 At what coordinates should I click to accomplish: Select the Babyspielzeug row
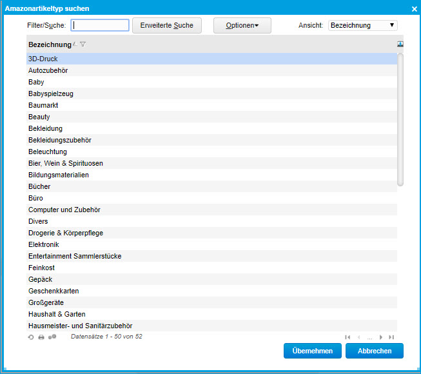coord(211,93)
